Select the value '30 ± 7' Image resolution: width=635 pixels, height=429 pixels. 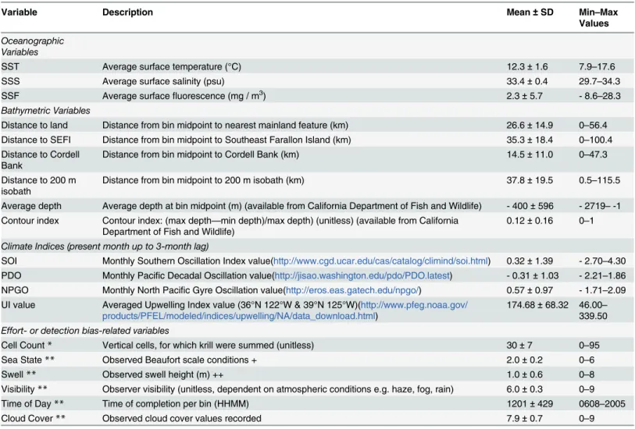519,346
